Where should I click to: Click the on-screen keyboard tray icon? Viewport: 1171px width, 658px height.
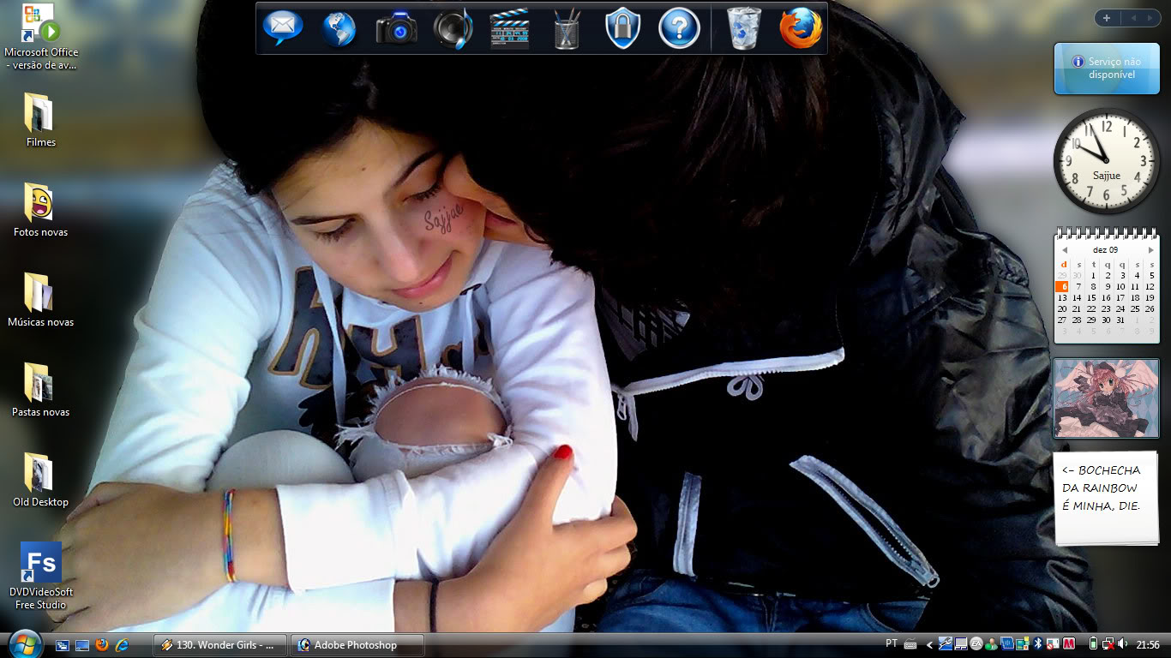(x=910, y=643)
